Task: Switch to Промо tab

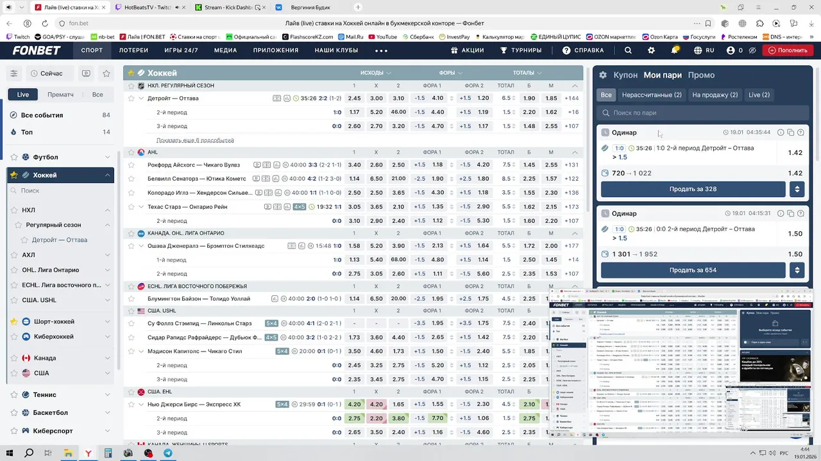Action: coord(701,75)
